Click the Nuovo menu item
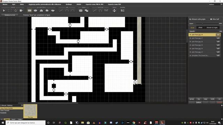The height and width of the screenshot is (125, 223). [5, 5]
